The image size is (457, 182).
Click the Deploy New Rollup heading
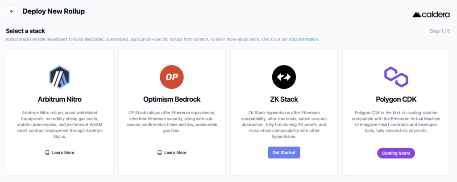click(54, 11)
